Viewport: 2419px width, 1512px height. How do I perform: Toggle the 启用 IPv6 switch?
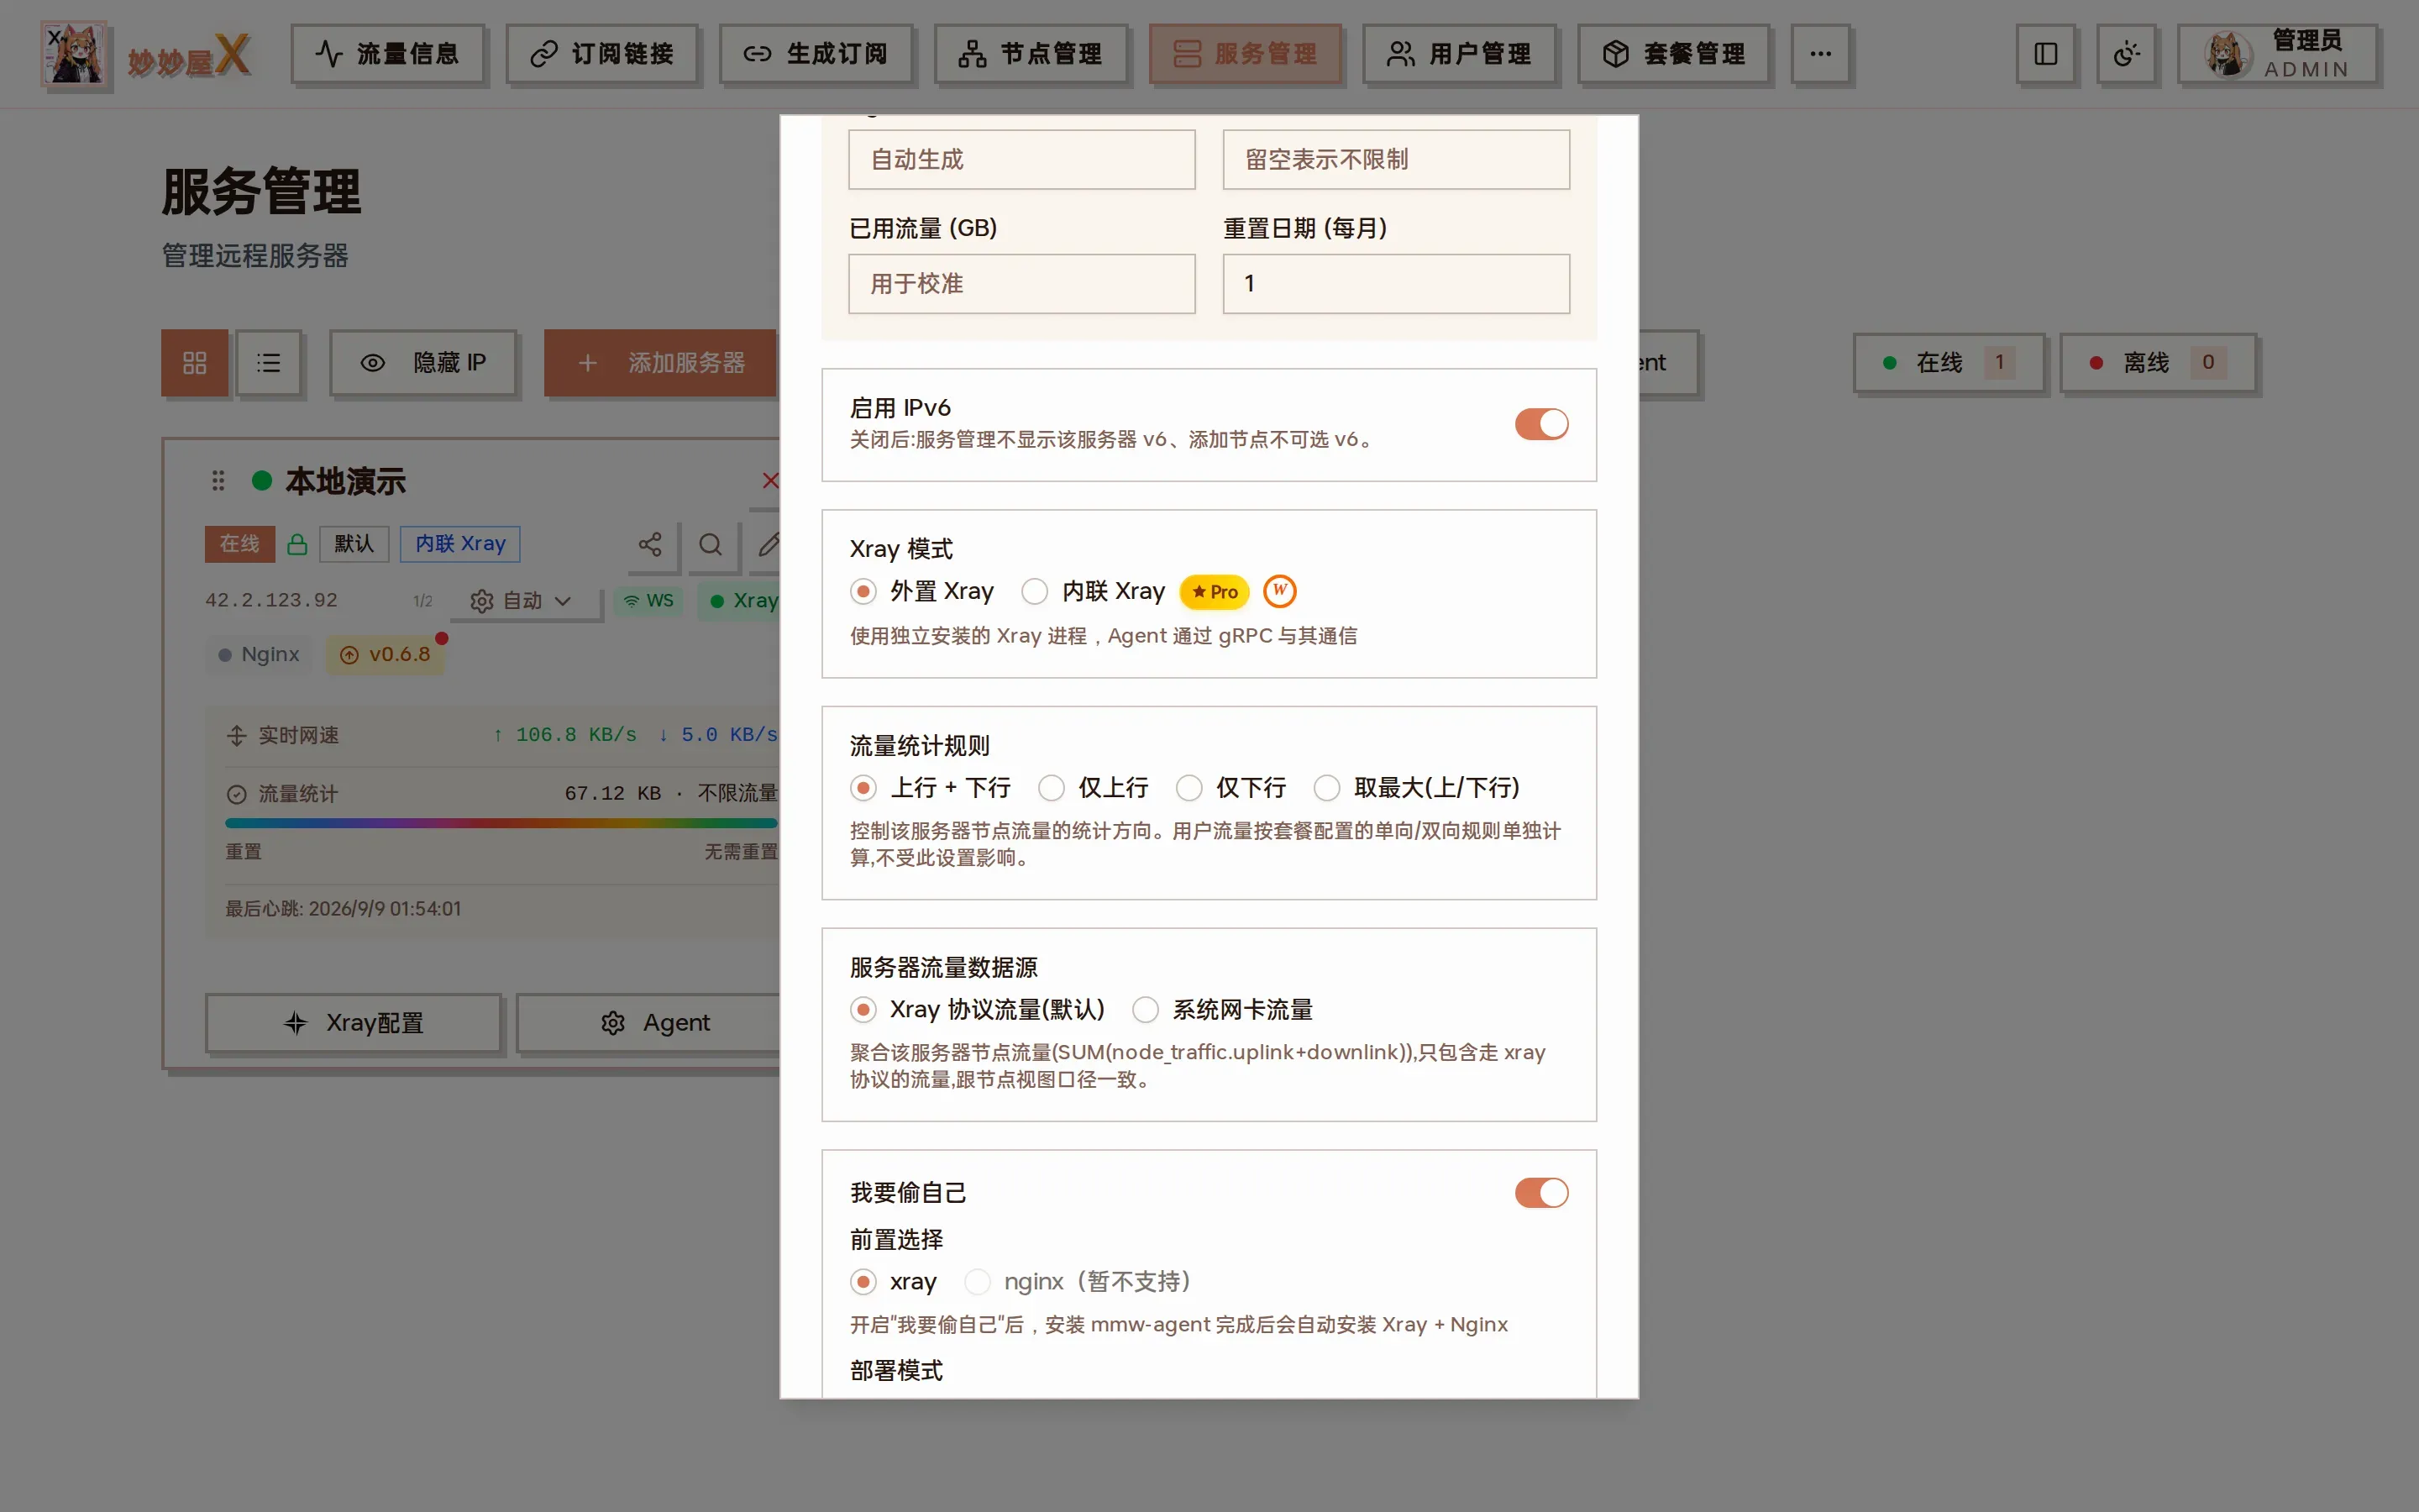click(1541, 424)
